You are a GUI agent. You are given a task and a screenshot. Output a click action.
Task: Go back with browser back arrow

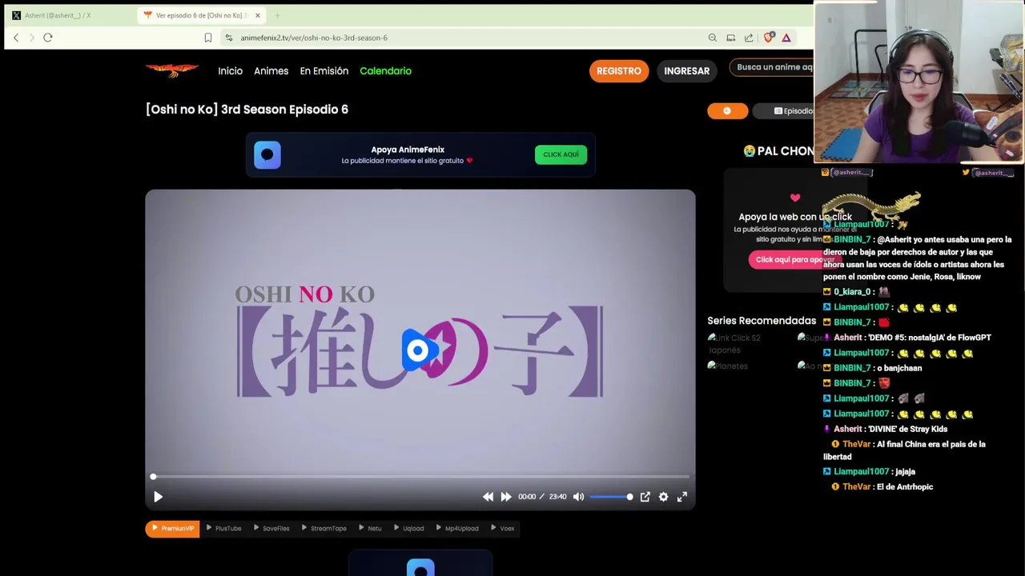pos(15,38)
